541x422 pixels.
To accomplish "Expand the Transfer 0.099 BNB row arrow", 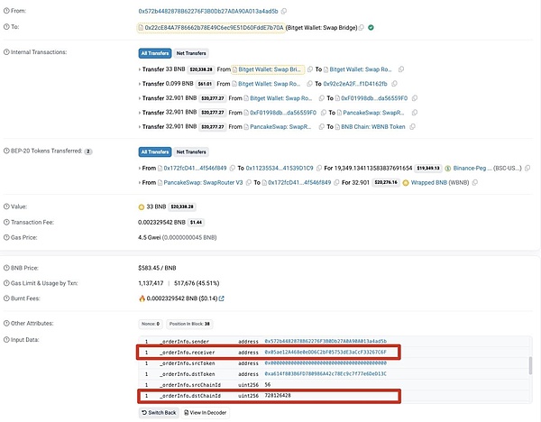I will pyautogui.click(x=140, y=83).
